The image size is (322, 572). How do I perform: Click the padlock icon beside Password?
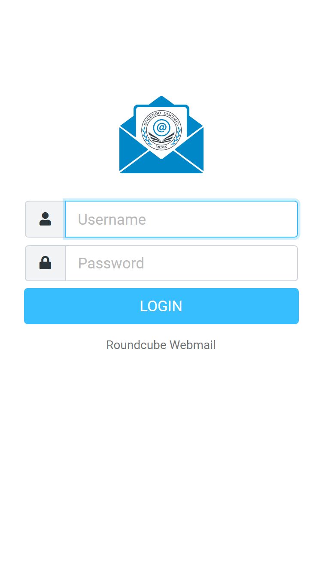coord(45,263)
